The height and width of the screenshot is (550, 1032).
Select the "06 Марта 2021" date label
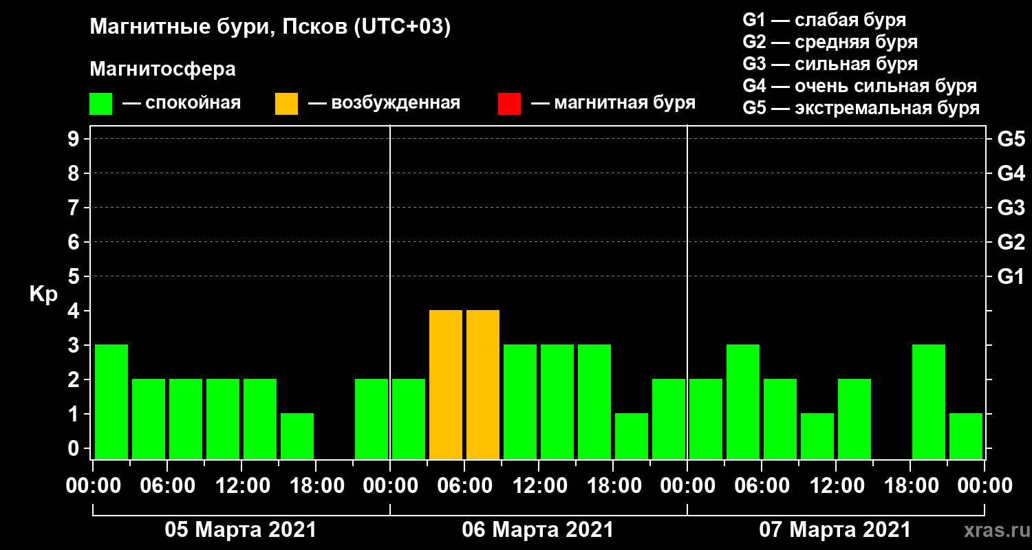pos(538,530)
